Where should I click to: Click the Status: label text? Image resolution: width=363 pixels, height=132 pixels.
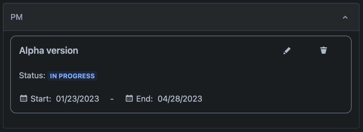pos(32,76)
